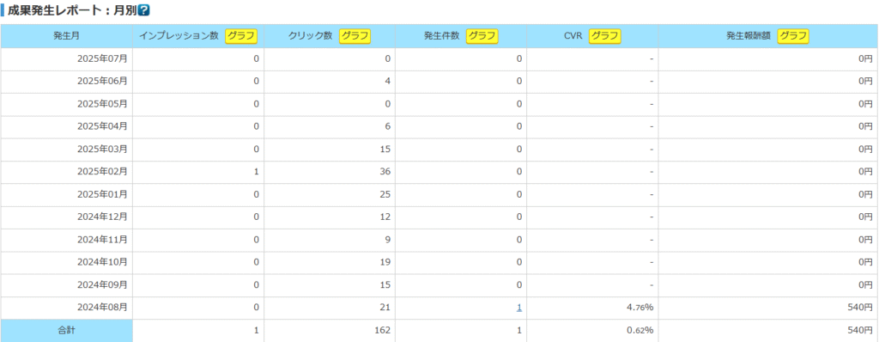
Task: Select the 2025年02月 row label
Action: 103,172
